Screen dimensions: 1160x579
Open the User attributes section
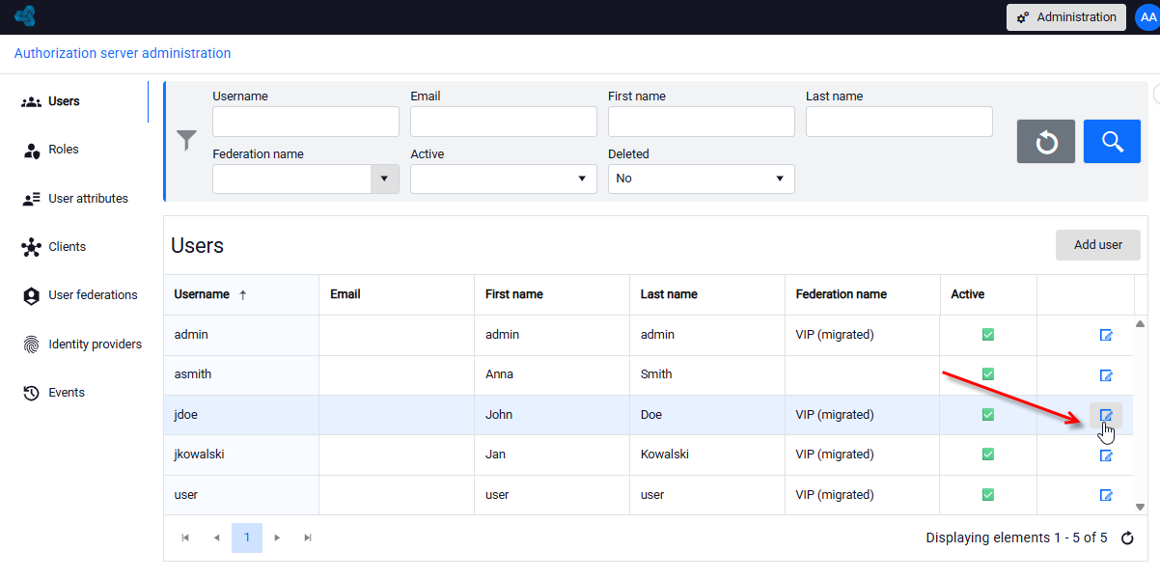(88, 199)
